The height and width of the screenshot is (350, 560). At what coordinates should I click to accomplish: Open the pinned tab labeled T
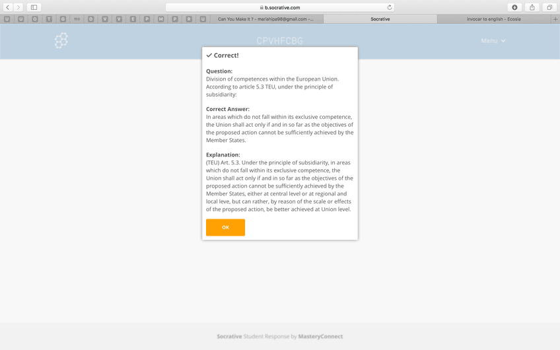(x=49, y=19)
